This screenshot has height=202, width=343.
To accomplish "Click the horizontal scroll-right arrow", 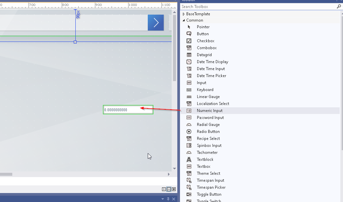I will pyautogui.click(x=169, y=174).
